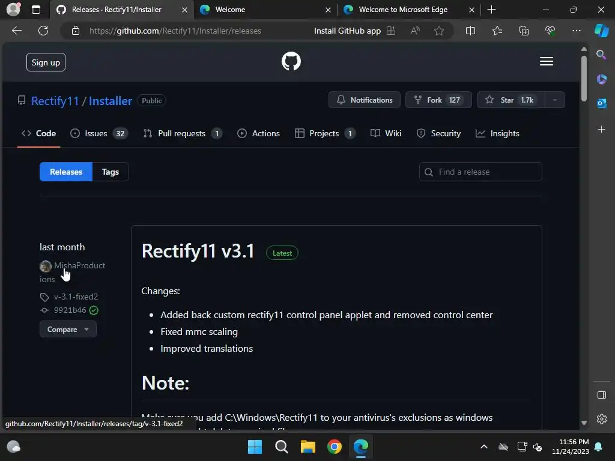Open the Favorites list icon

497,31
